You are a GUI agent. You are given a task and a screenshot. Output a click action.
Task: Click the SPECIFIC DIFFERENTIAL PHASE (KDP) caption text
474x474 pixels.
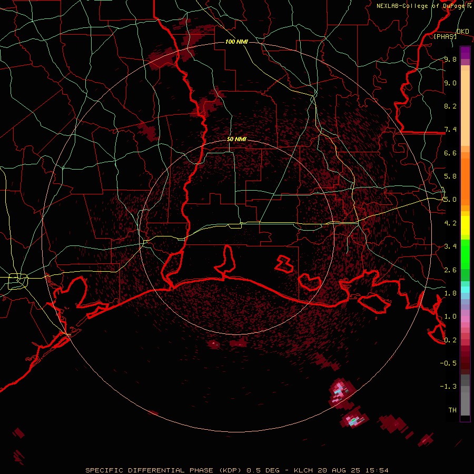(163, 470)
